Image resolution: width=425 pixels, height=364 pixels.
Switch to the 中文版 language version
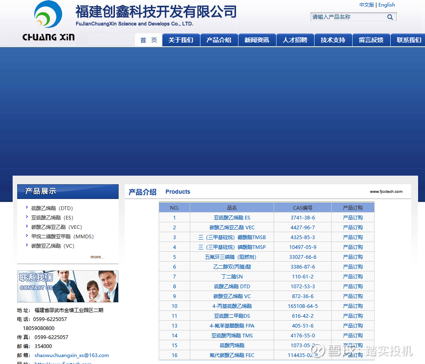click(x=367, y=5)
